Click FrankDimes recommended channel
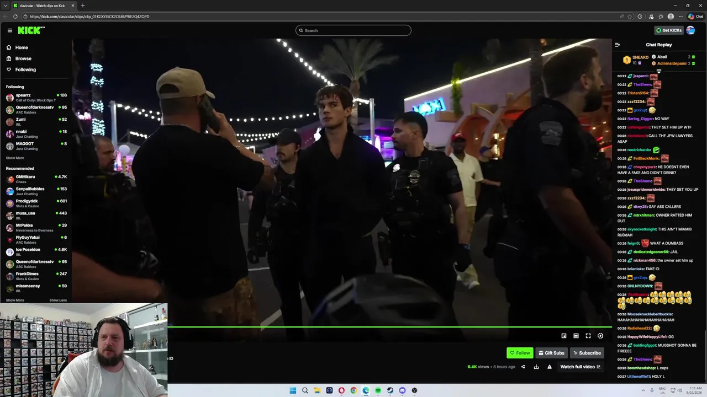707x397 pixels. [x=36, y=276]
